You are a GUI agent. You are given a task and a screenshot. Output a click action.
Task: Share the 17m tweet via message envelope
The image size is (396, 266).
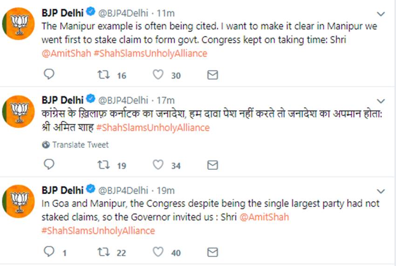[x=212, y=165]
